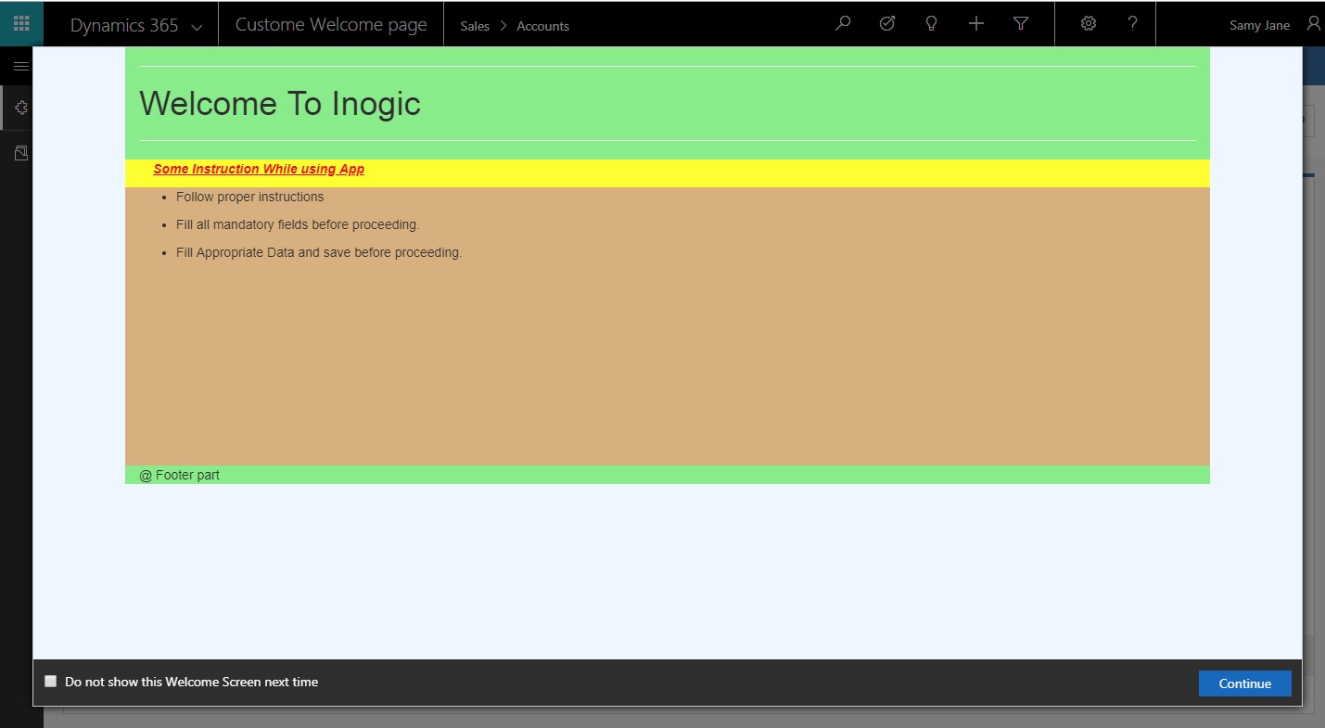Image resolution: width=1325 pixels, height=728 pixels.
Task: Click the Samy Jane user name
Action: pyautogui.click(x=1259, y=25)
